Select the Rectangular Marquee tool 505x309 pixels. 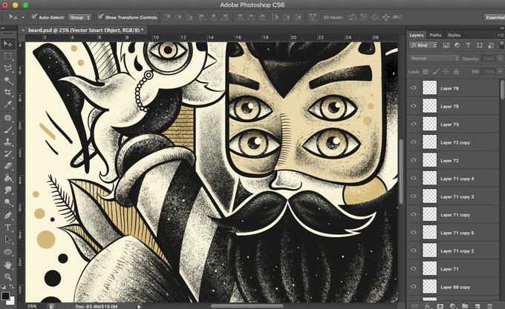[x=7, y=56]
